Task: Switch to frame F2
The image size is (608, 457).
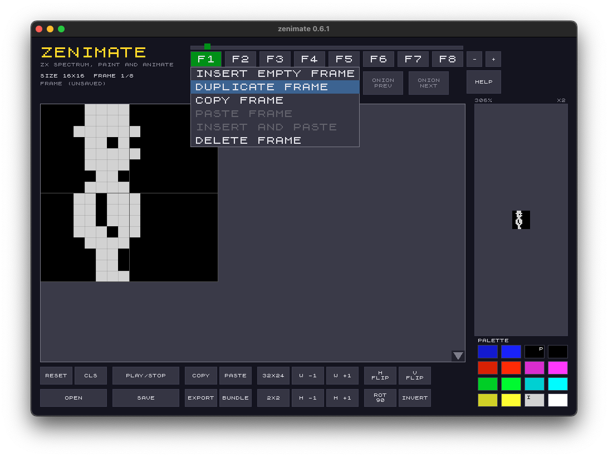Action: pyautogui.click(x=241, y=59)
